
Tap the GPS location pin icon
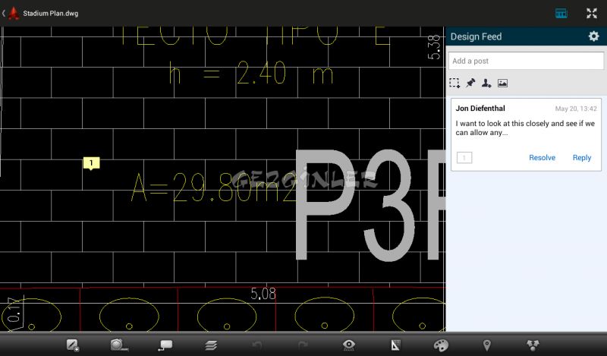(486, 345)
